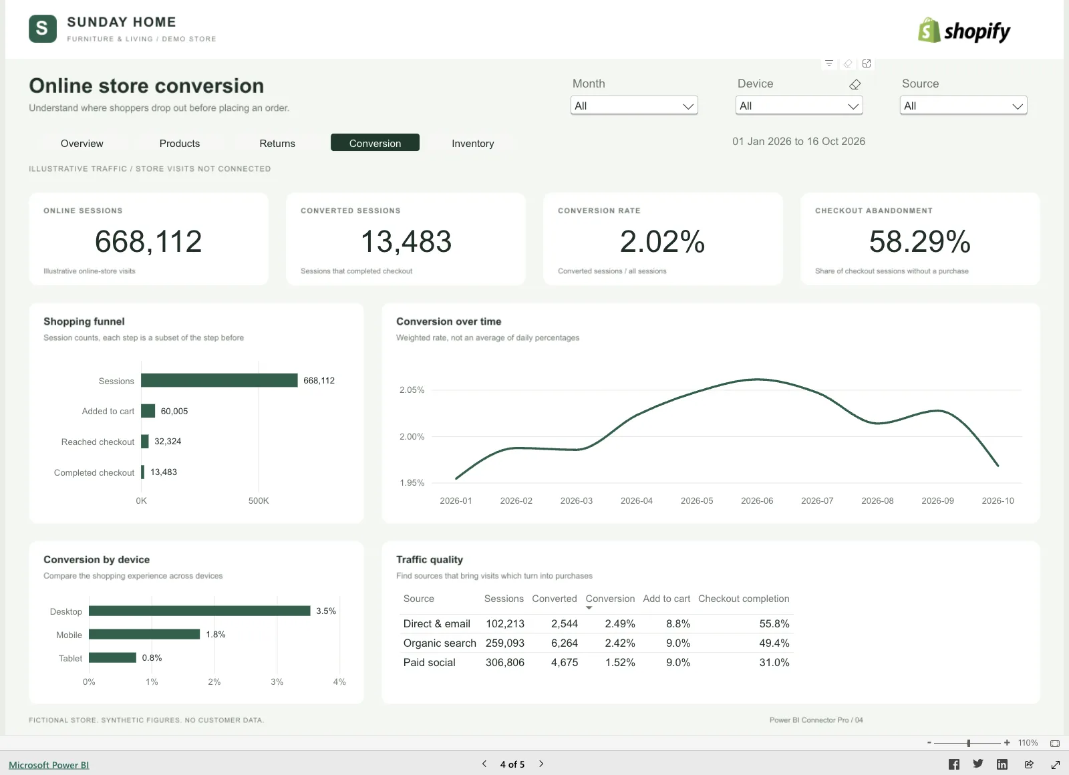
Task: Click the 110% zoom level value
Action: point(1028,743)
